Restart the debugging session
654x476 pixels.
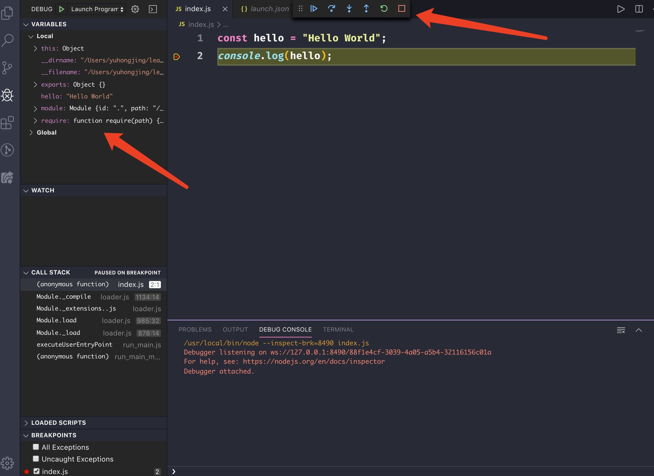(x=384, y=9)
